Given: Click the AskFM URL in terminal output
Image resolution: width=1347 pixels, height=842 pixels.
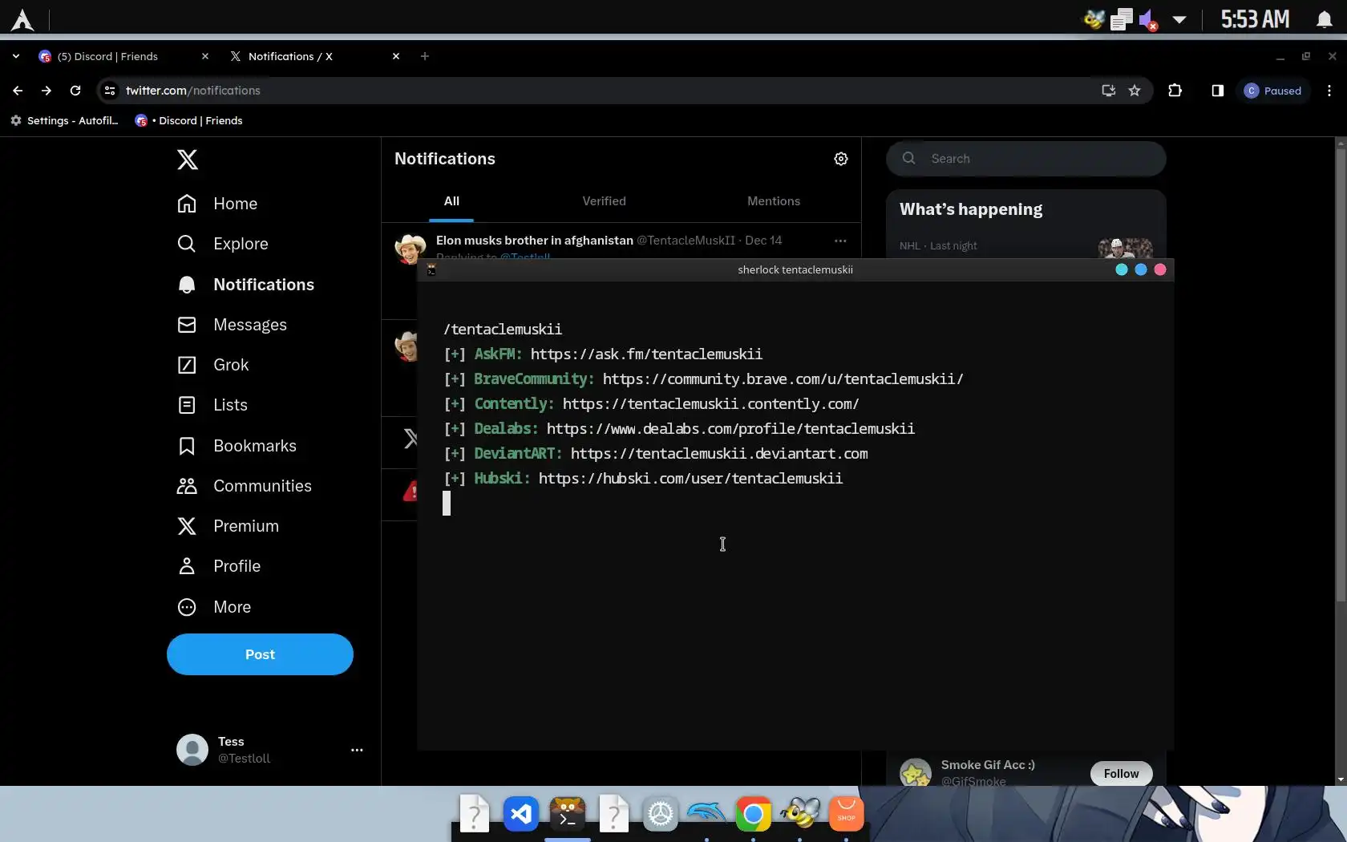Looking at the screenshot, I should click(x=646, y=354).
